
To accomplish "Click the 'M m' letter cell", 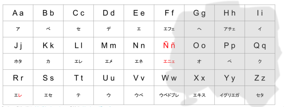I will tap(109, 45).
